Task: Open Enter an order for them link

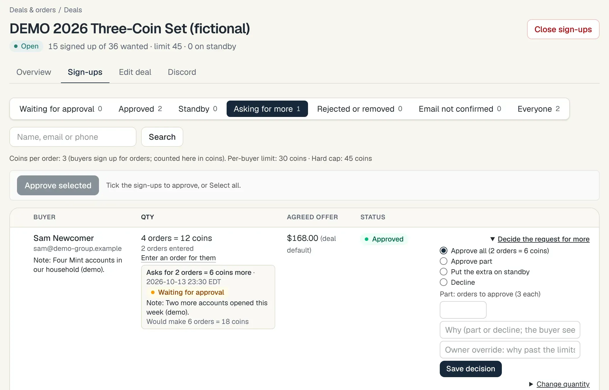Action: 178,258
